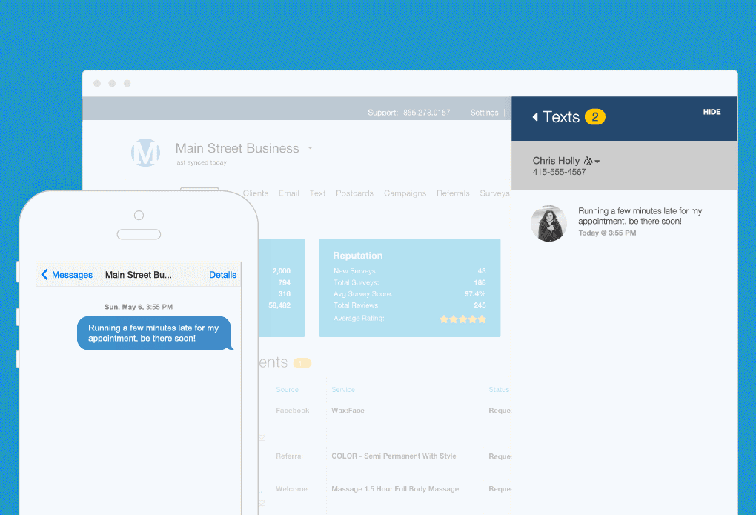
Task: Click the Service column header
Action: 343,390
